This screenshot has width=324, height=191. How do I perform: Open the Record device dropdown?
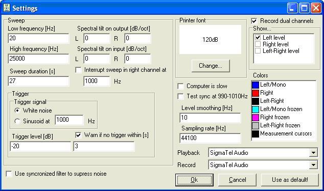tap(313, 165)
